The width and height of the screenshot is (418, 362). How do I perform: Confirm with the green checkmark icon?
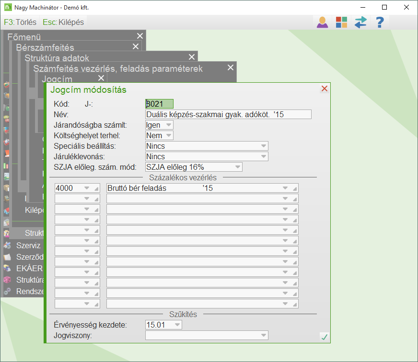(x=325, y=337)
